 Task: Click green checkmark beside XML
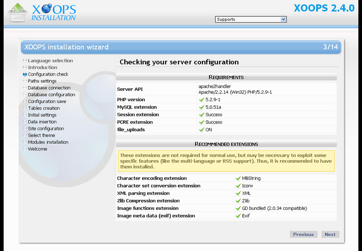tap(238, 193)
